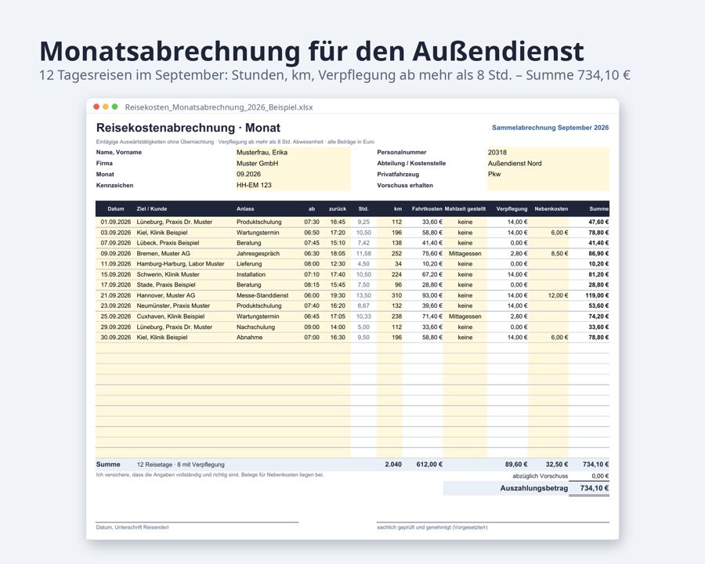Click the Firma field 'Muster GmbH'
The image size is (705, 564).
coord(293,163)
